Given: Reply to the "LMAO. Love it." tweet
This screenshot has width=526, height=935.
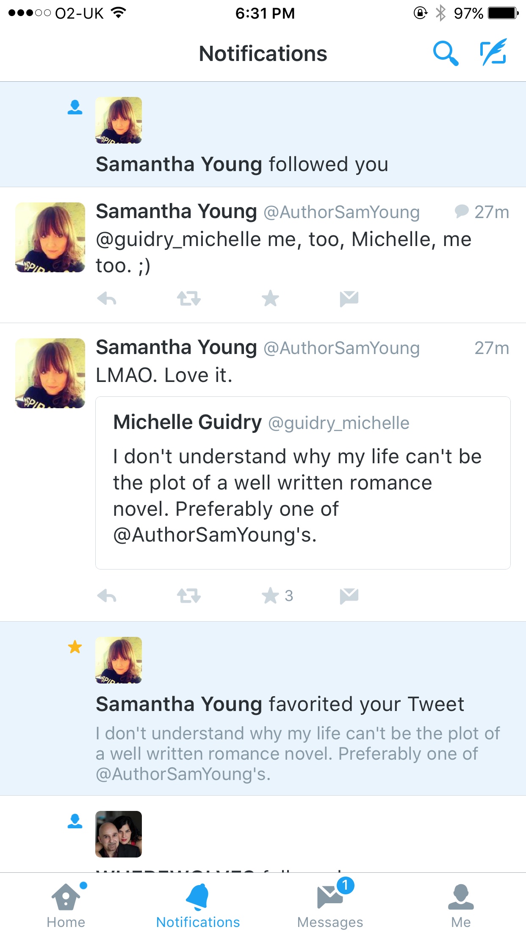Looking at the screenshot, I should (107, 596).
